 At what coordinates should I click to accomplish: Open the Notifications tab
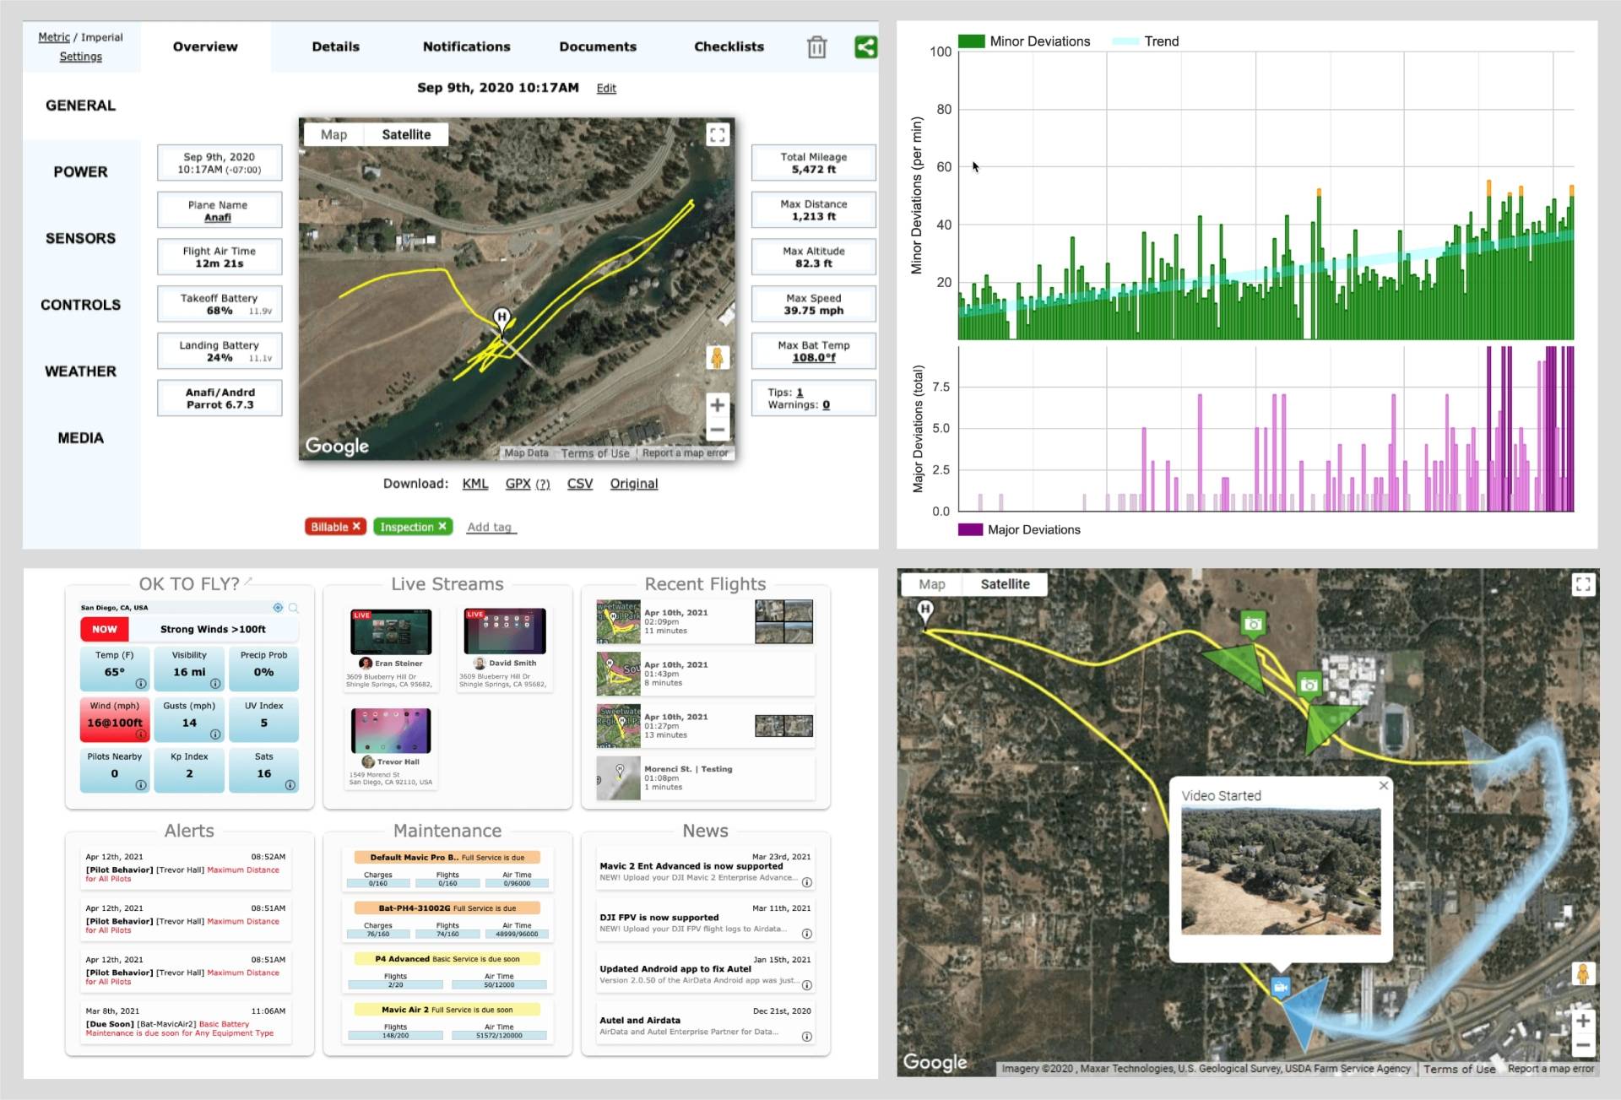pyautogui.click(x=466, y=47)
